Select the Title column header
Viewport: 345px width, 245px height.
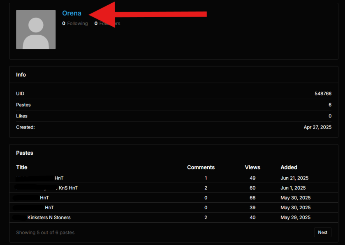(x=22, y=167)
